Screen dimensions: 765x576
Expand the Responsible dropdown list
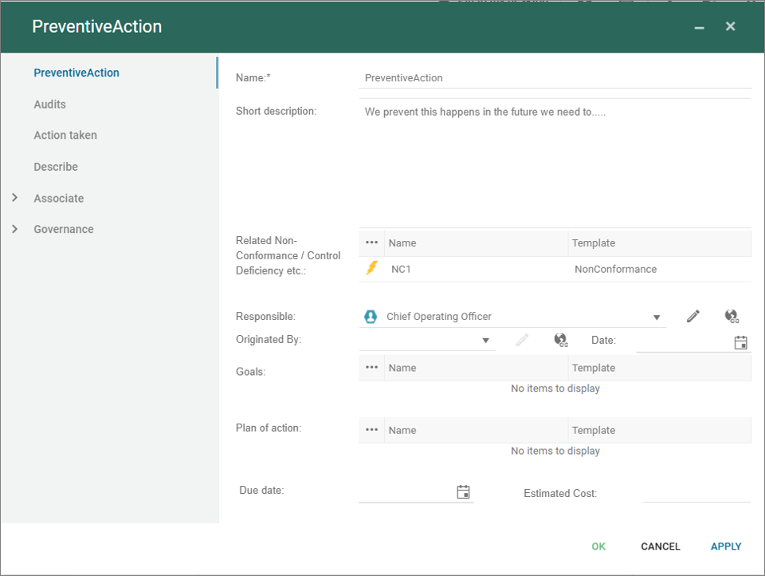(x=657, y=318)
